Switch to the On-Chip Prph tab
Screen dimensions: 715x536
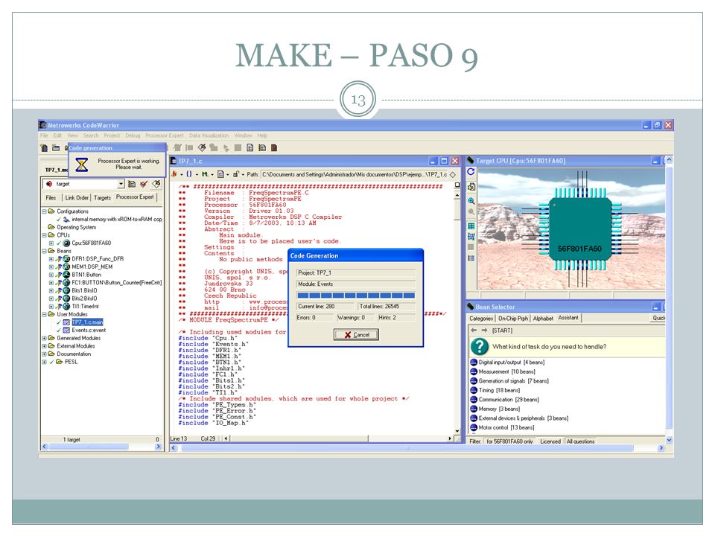pyautogui.click(x=513, y=319)
